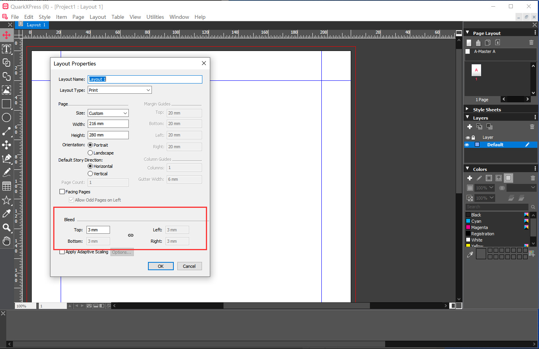Viewport: 539px width, 349px height.
Task: Click the page Width input field
Action: click(108, 124)
